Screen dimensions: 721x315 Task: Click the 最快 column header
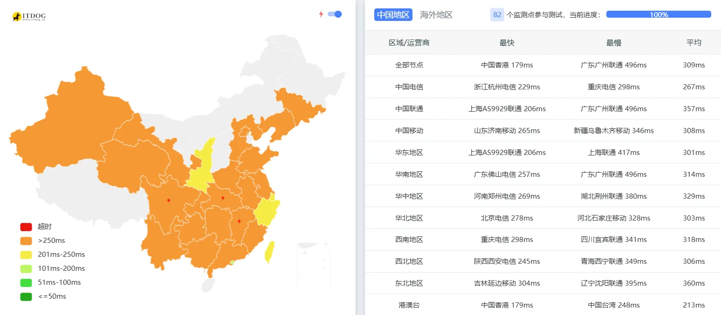click(x=507, y=43)
